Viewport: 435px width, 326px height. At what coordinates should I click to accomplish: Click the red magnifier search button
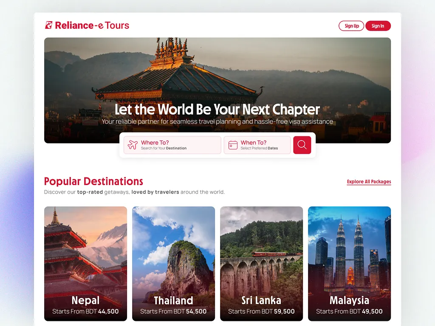pyautogui.click(x=302, y=145)
